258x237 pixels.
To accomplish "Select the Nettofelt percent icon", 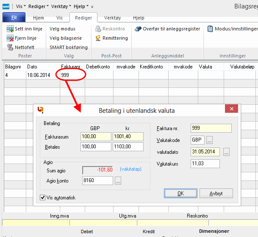I will click(x=10, y=47).
